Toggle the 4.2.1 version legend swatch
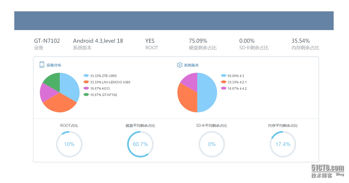The width and height of the screenshot is (349, 183). (x=224, y=82)
